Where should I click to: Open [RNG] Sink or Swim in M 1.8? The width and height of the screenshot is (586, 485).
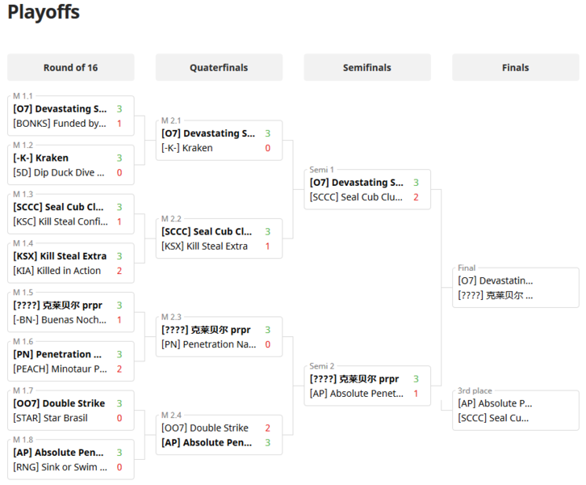click(x=60, y=467)
